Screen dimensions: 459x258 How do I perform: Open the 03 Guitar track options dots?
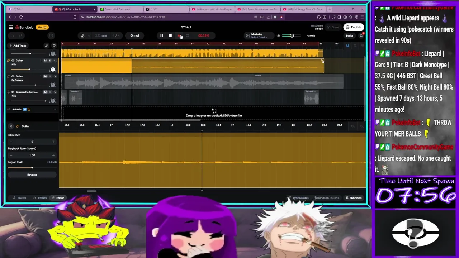point(41,76)
